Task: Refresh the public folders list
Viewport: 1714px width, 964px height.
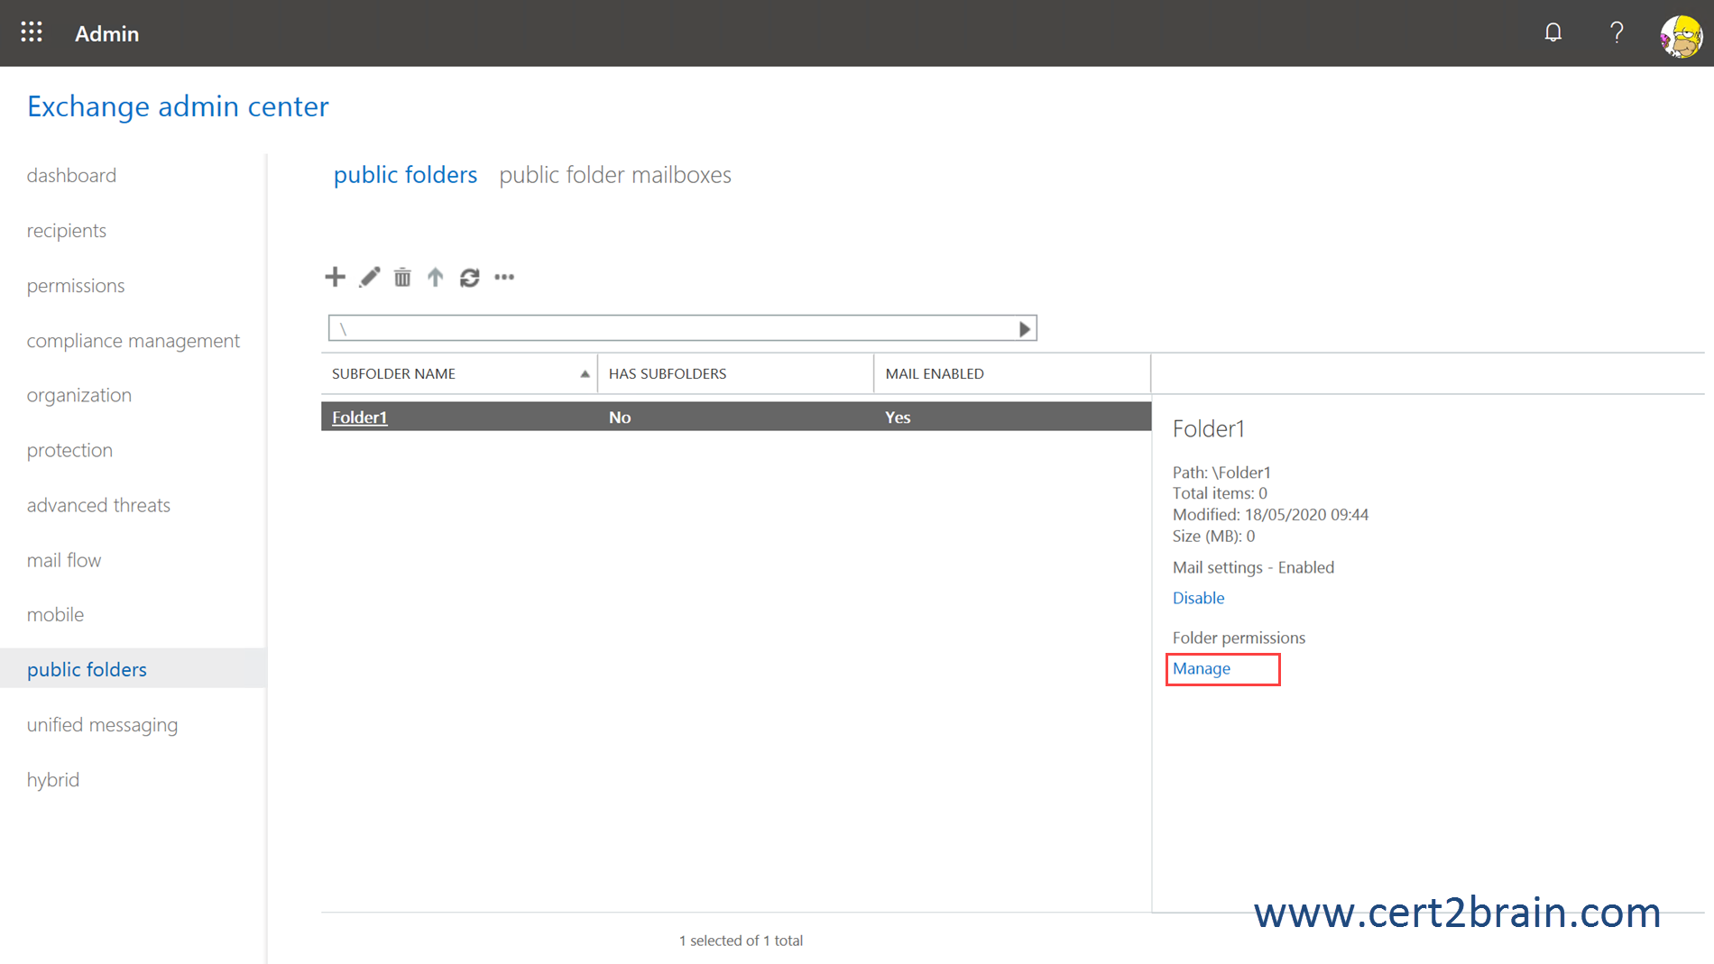Action: 469,277
